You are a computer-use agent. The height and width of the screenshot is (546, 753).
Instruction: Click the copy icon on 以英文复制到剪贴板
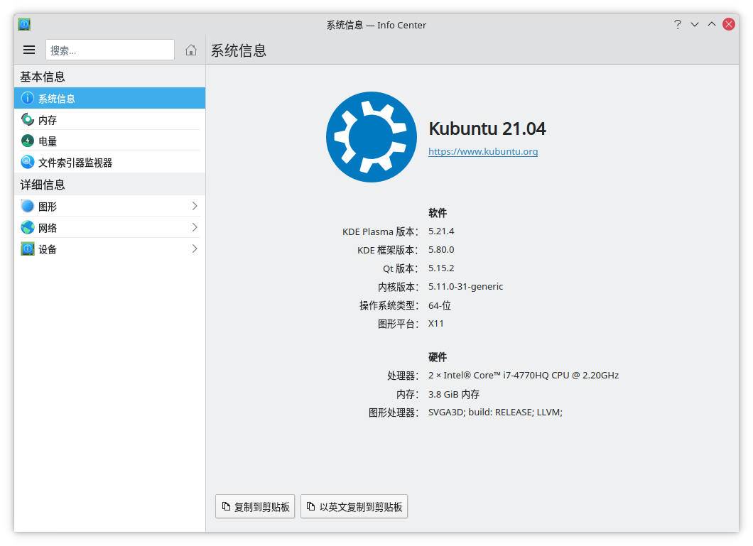pyautogui.click(x=311, y=507)
